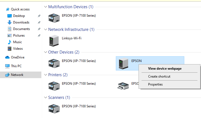Click EPSON (XP-7100 Series) text under Scanners
The height and width of the screenshot is (118, 201).
tap(79, 106)
